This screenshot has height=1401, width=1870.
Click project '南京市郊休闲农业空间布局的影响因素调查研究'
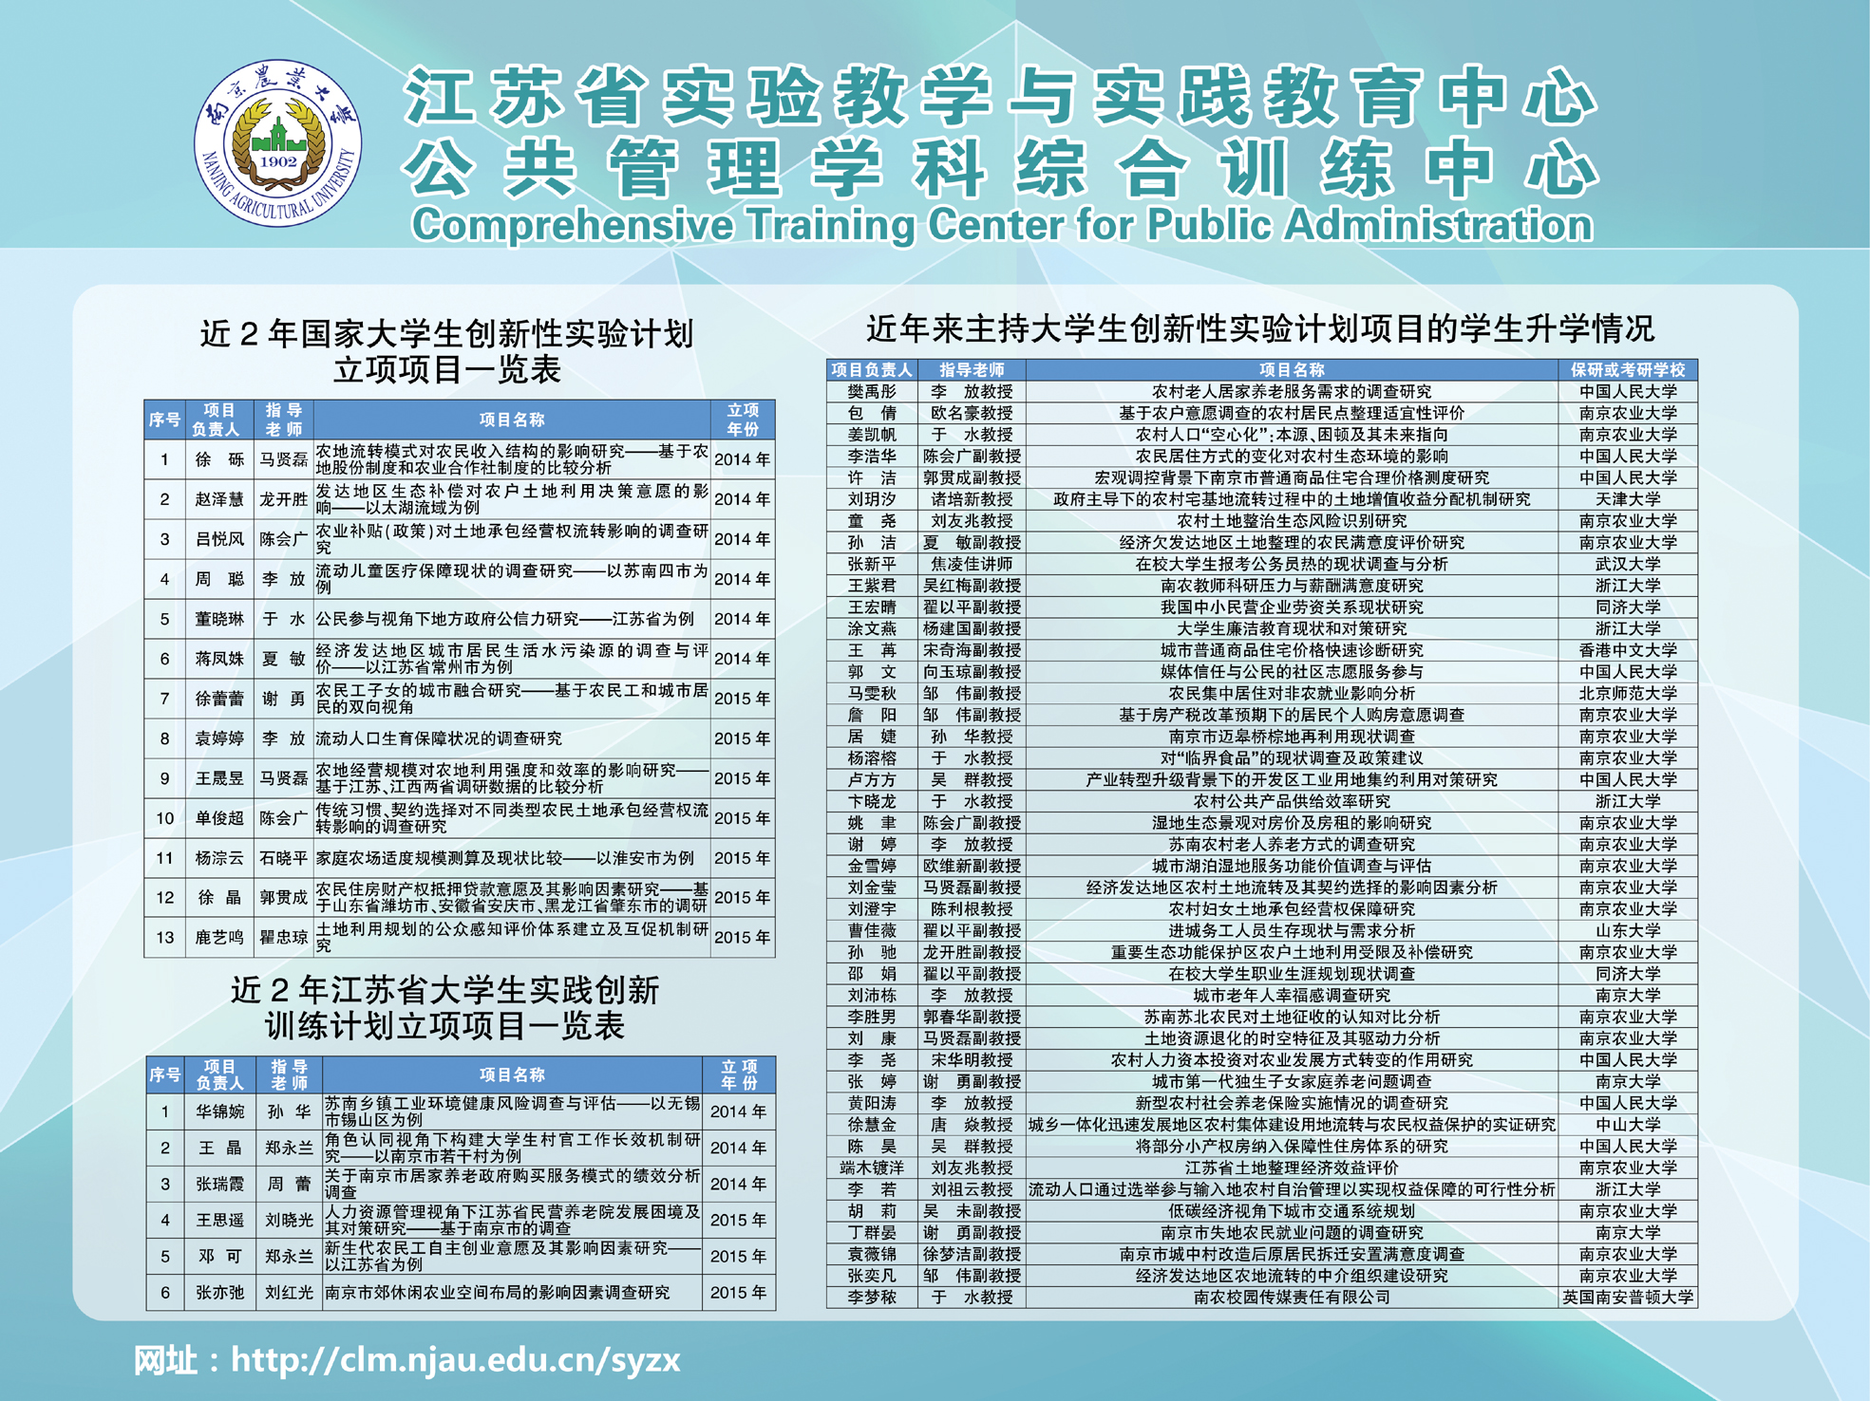coord(498,1292)
